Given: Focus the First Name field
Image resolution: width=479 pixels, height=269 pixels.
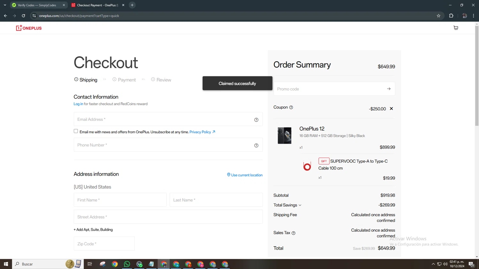Looking at the screenshot, I should [120, 200].
